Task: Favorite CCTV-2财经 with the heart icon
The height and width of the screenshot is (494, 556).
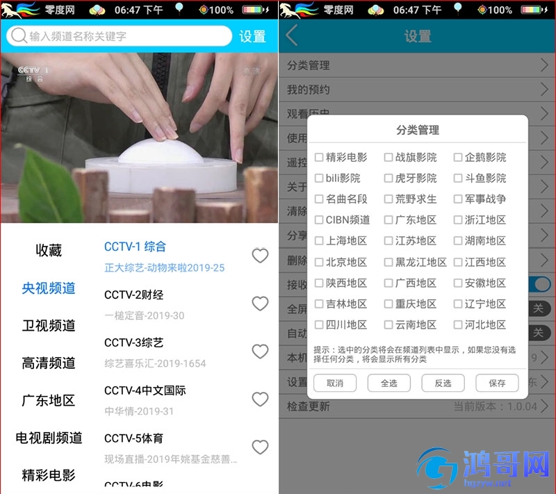Action: tap(260, 304)
